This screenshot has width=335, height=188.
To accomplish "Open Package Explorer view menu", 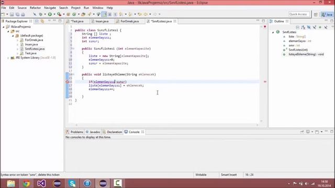I will tap(49, 21).
